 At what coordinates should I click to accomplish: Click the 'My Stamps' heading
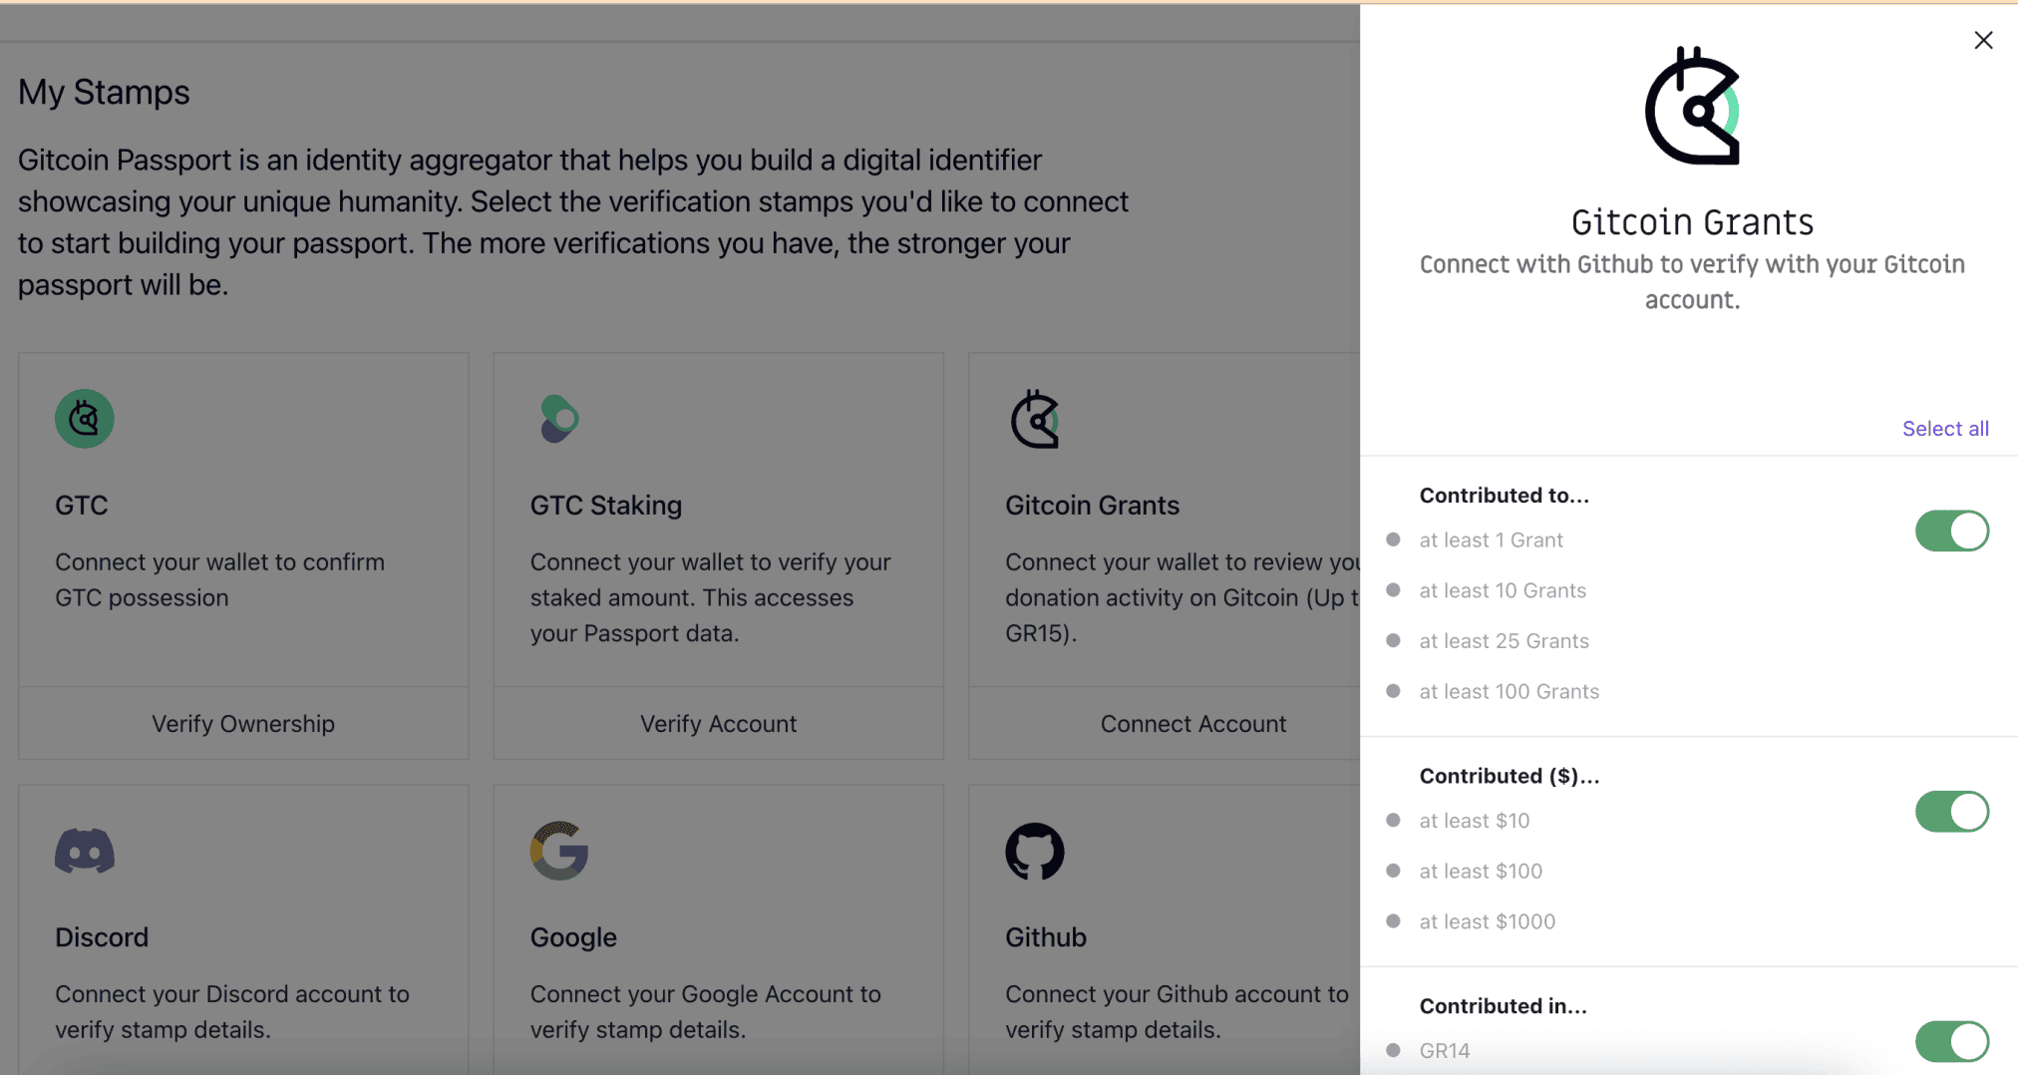(104, 92)
